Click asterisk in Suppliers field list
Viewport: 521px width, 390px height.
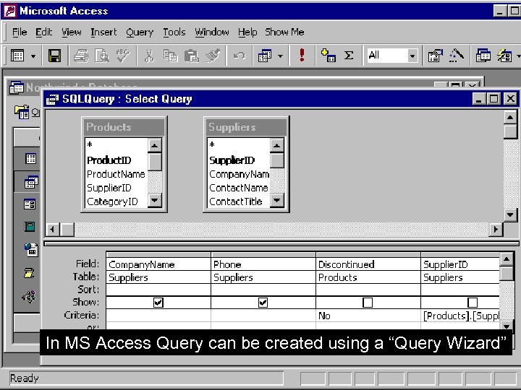click(x=212, y=145)
